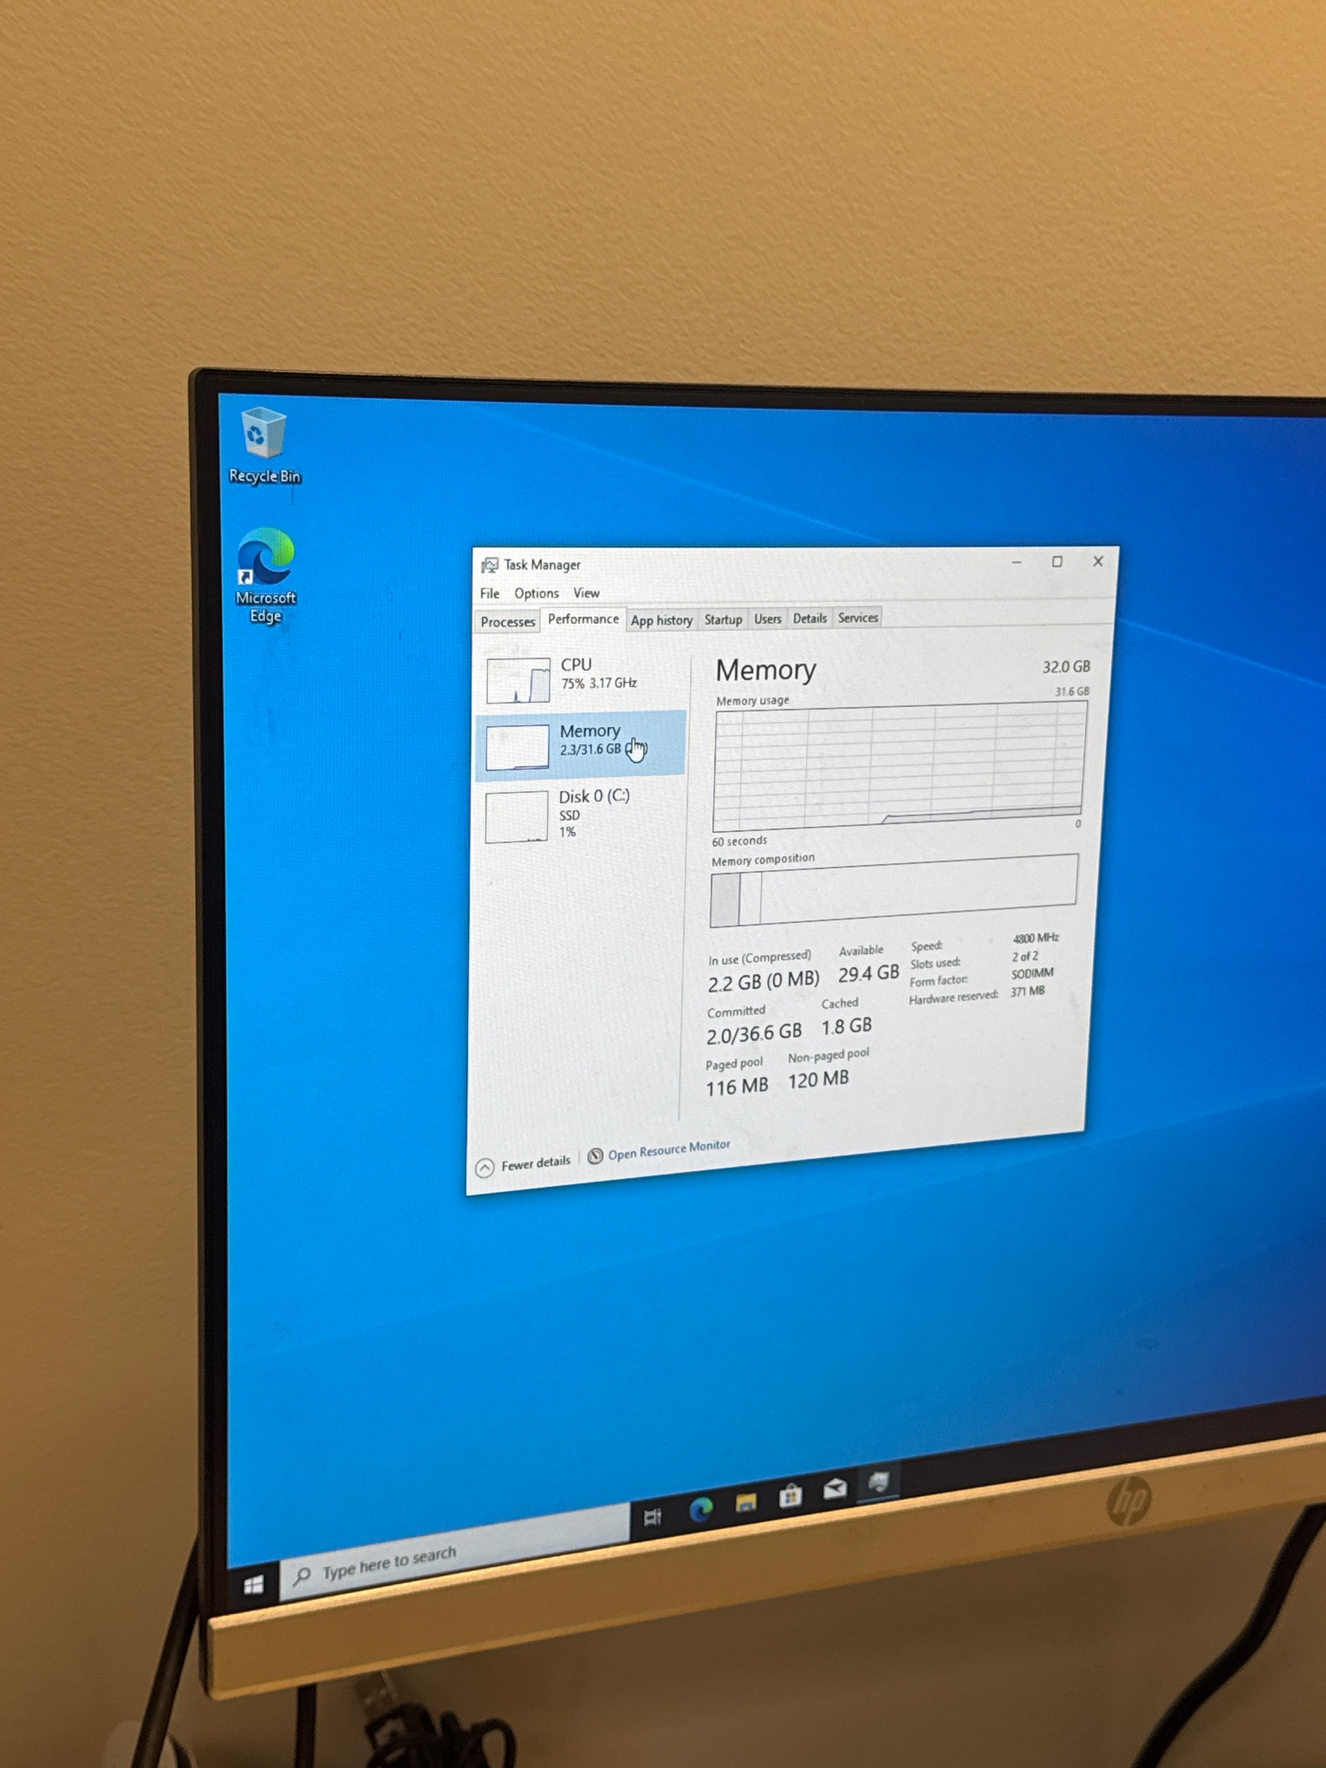Click the Windows Start button
Screen dimensions: 1326x1768
click(253, 1584)
